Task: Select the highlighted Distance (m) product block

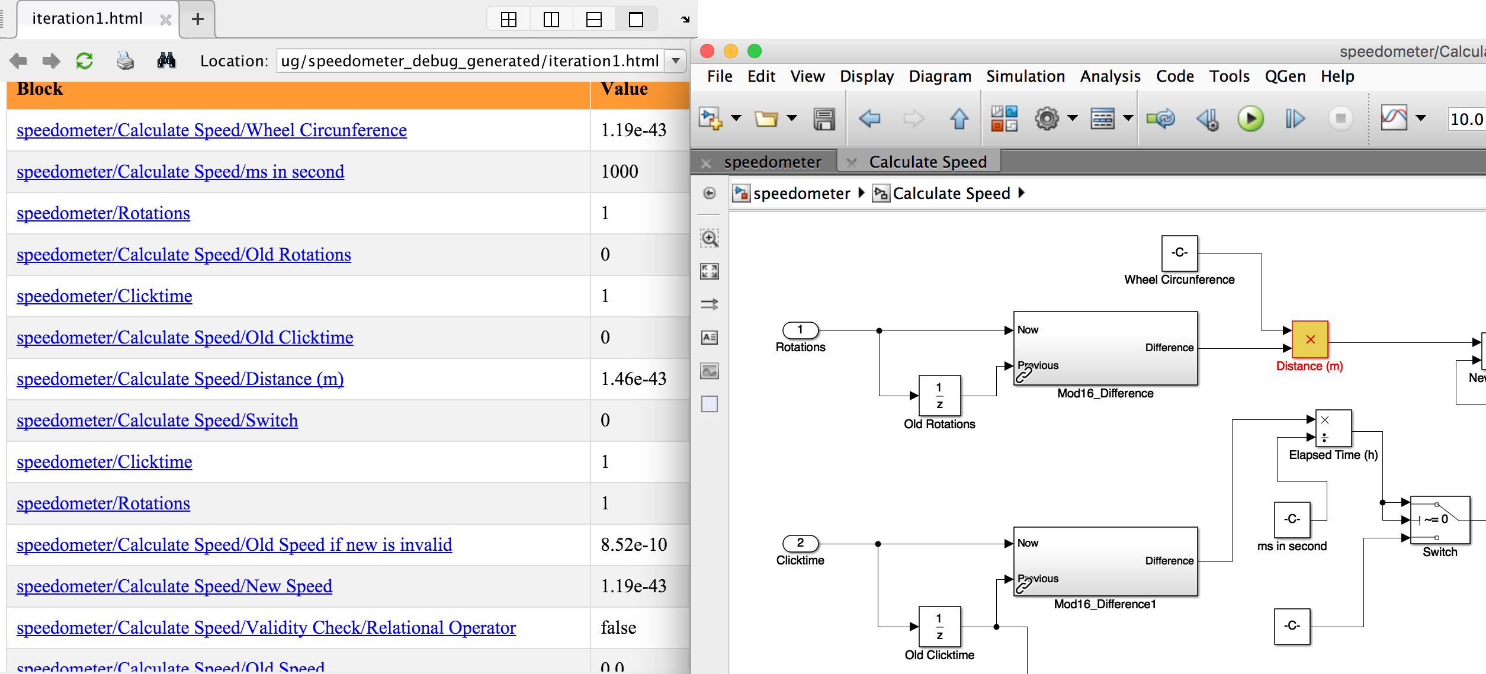Action: pos(1310,339)
